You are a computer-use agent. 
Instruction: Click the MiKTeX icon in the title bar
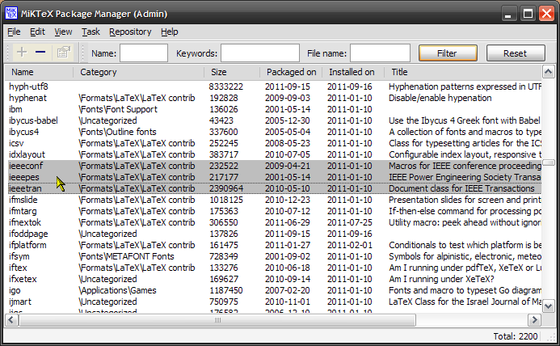[x=11, y=13]
